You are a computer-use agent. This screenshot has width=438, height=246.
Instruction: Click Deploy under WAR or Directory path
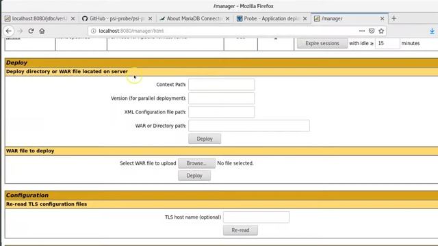click(x=205, y=139)
